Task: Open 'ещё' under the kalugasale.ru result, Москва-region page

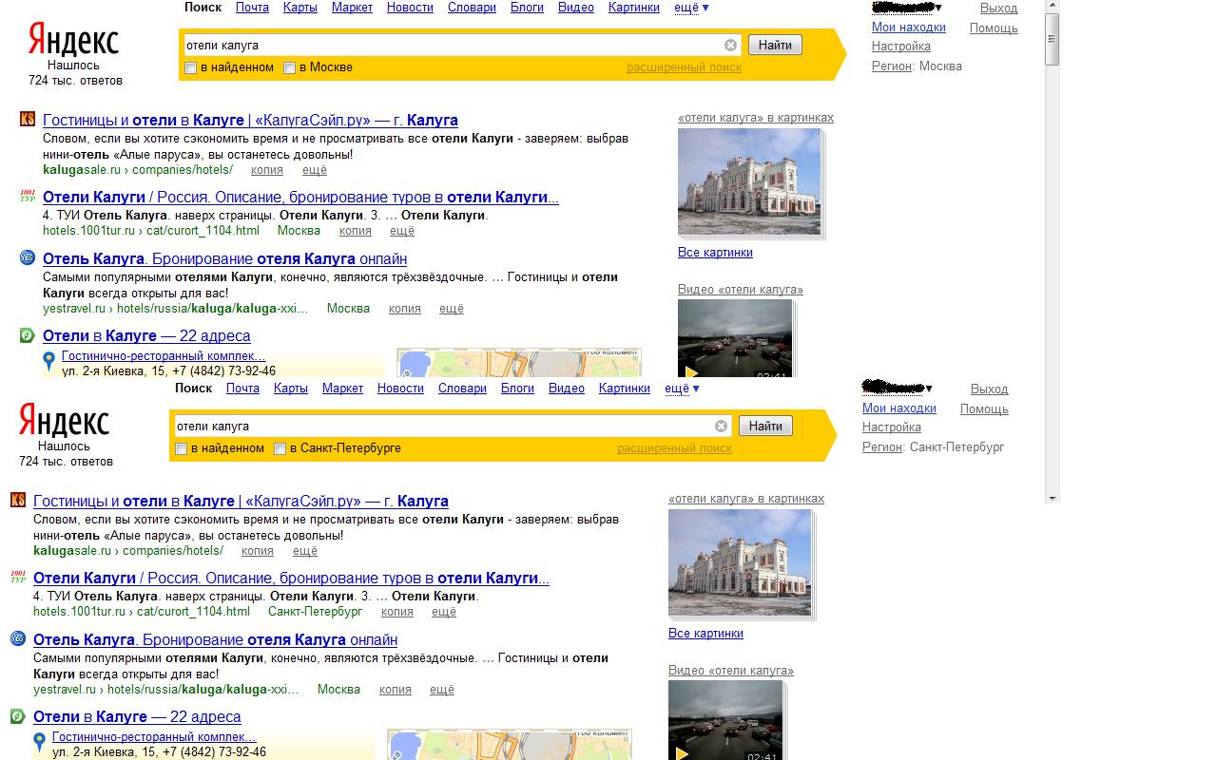Action: point(315,170)
